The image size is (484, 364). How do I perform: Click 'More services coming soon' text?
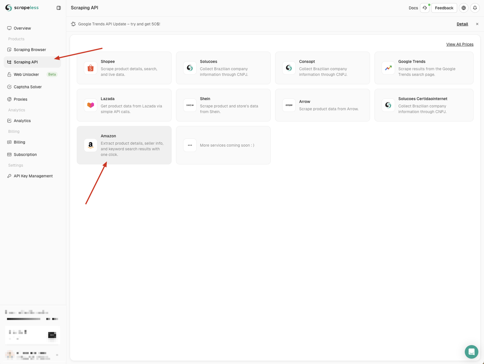point(227,145)
